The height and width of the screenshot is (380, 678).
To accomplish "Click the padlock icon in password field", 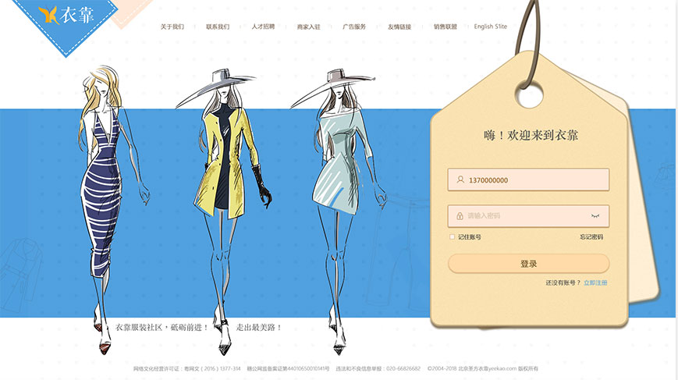I will tap(460, 216).
